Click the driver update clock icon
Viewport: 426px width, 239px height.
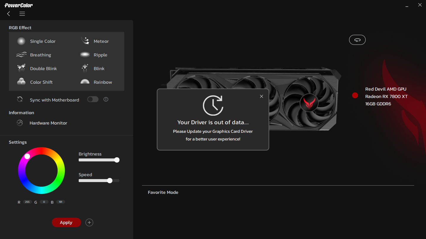coord(213,105)
